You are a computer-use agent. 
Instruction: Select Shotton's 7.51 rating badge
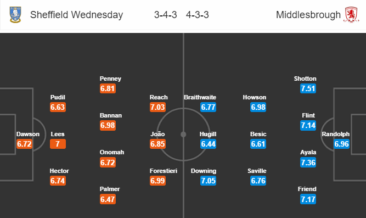(308, 88)
